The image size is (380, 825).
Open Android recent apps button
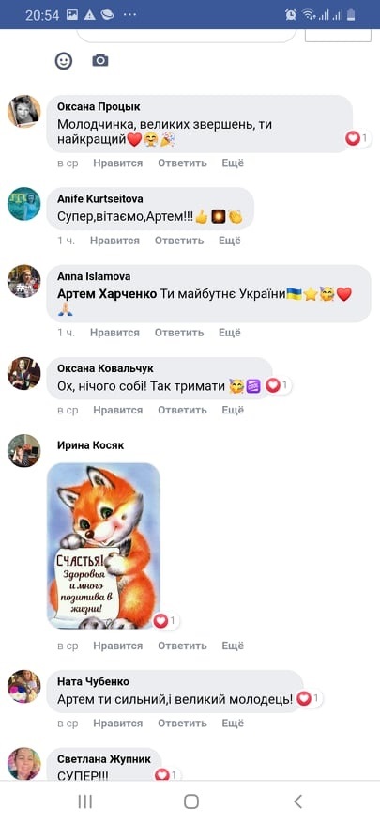coord(85,802)
